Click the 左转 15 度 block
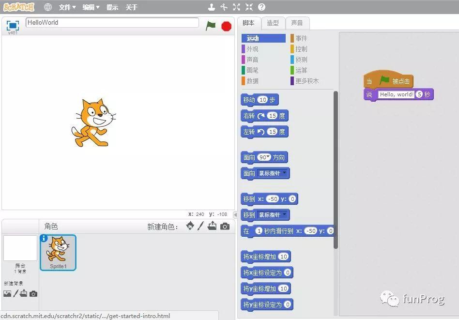The width and height of the screenshot is (459, 320). pos(264,132)
